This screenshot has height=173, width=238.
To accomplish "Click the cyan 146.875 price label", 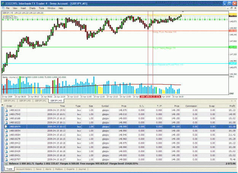I will click(233, 63).
